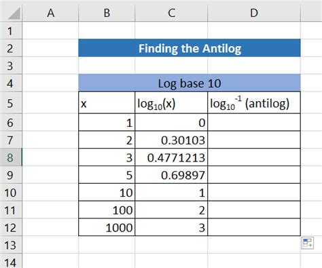Select column A header
Viewport: 322px width, 268px height.
click(50, 13)
